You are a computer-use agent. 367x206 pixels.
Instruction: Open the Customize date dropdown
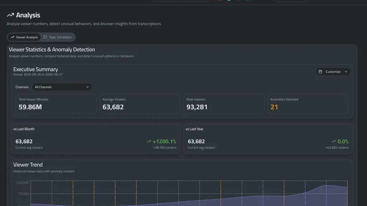coord(333,72)
